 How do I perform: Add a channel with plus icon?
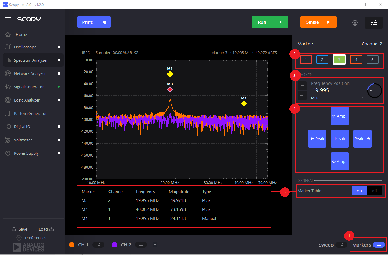pos(155,245)
